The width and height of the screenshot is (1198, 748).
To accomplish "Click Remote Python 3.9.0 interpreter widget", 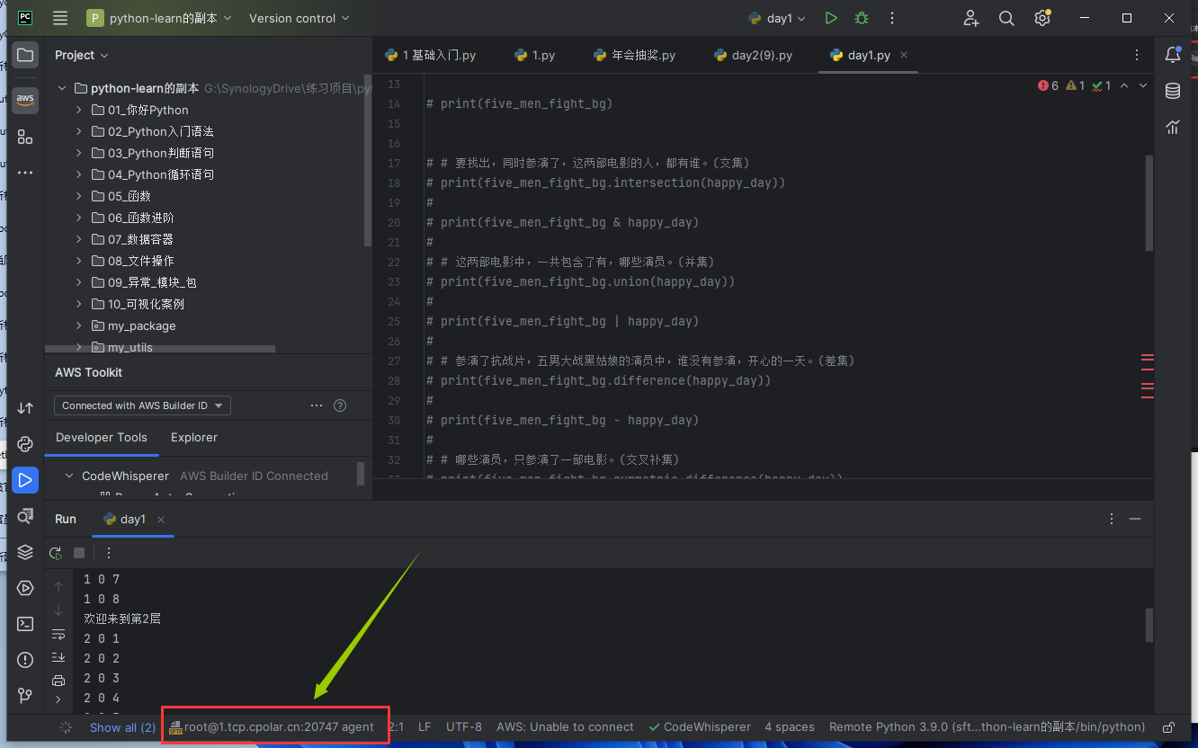I will point(987,727).
